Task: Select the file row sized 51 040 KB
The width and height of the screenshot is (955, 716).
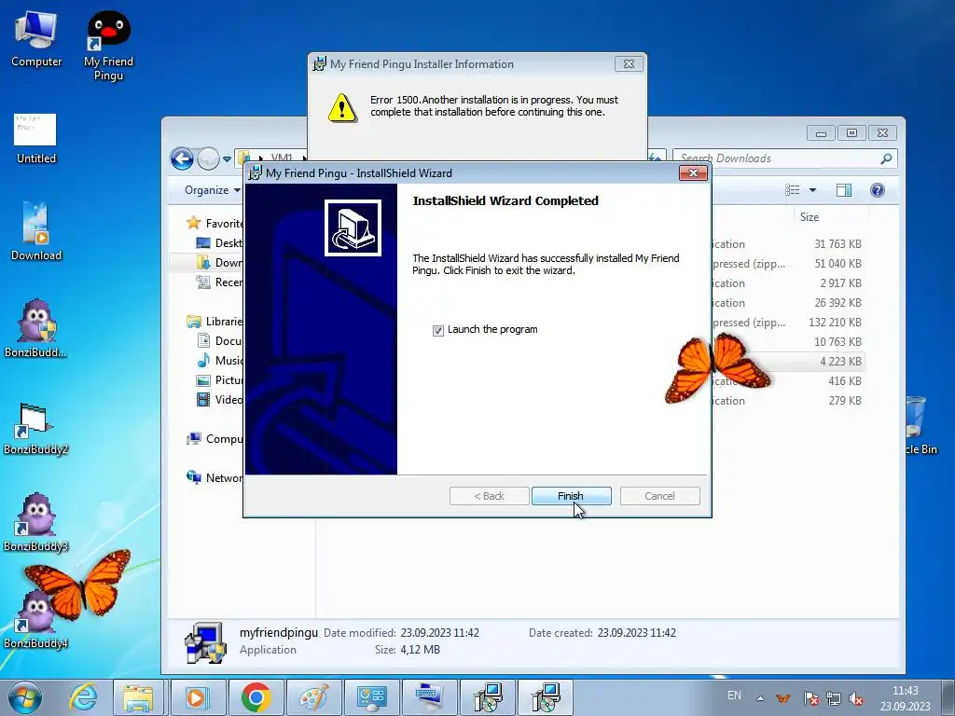Action: [x=788, y=264]
